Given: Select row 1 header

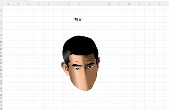Looking at the screenshot, I should [x=2, y=8].
